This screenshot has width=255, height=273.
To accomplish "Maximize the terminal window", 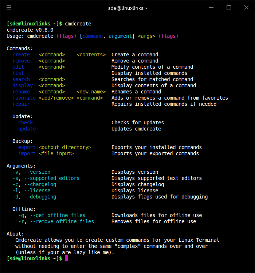I will [229, 8].
